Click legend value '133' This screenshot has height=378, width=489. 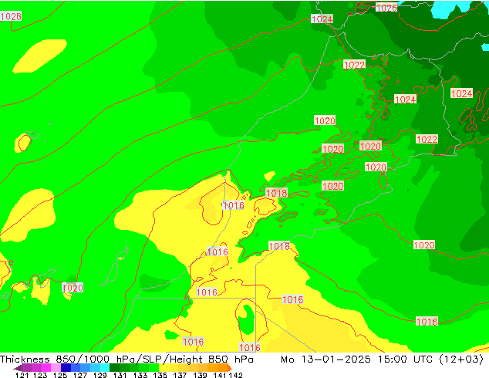(140, 375)
